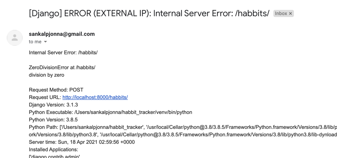
Task: Click the email subject heading
Action: click(149, 13)
